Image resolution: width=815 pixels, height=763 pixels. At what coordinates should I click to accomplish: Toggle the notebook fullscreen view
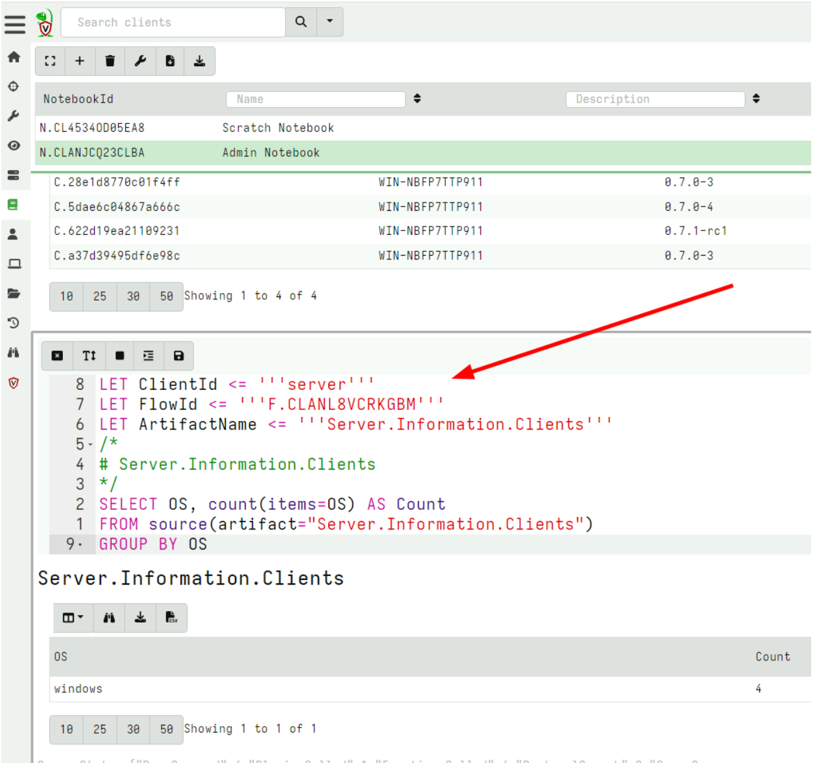pyautogui.click(x=50, y=60)
